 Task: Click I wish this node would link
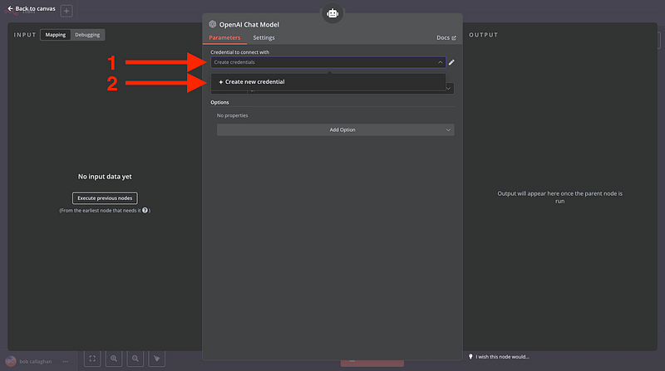501,357
